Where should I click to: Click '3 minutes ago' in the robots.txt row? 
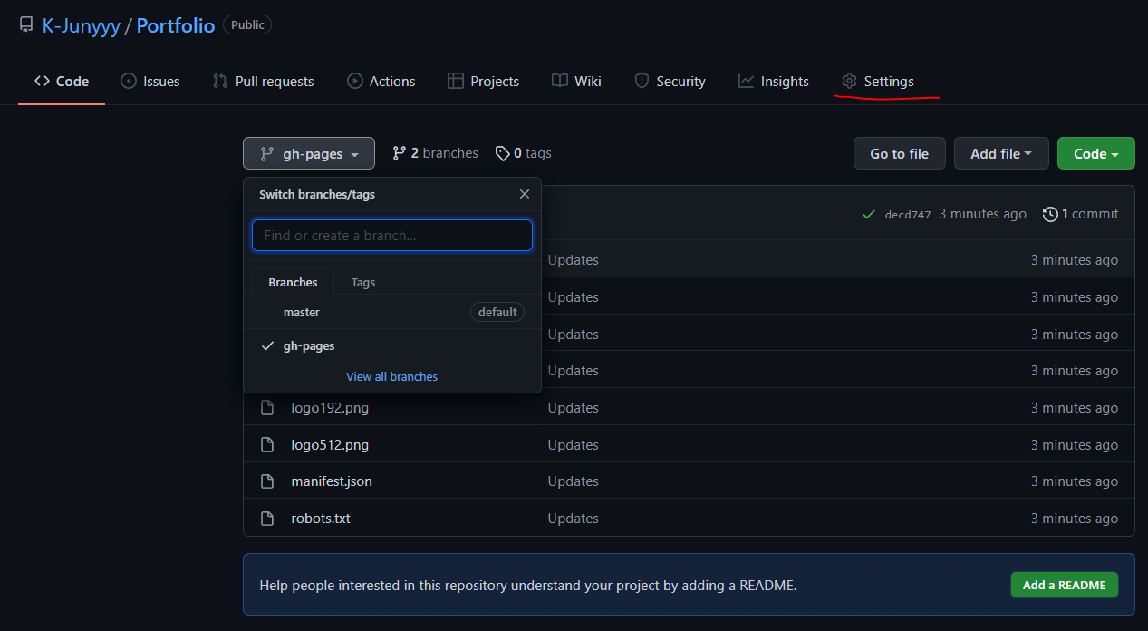1075,519
